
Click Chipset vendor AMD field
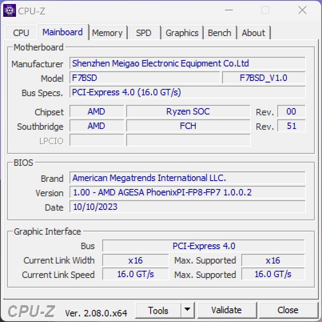(x=97, y=111)
